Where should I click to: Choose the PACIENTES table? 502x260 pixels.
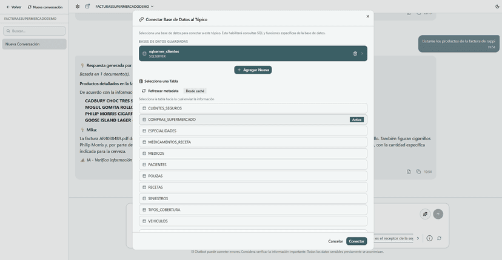coord(253,164)
